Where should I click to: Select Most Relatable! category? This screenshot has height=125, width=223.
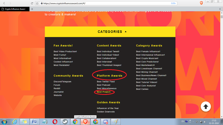click(61, 65)
